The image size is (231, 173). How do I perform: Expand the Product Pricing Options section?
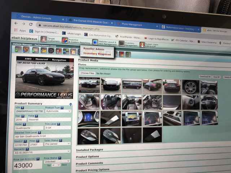pos(92,170)
